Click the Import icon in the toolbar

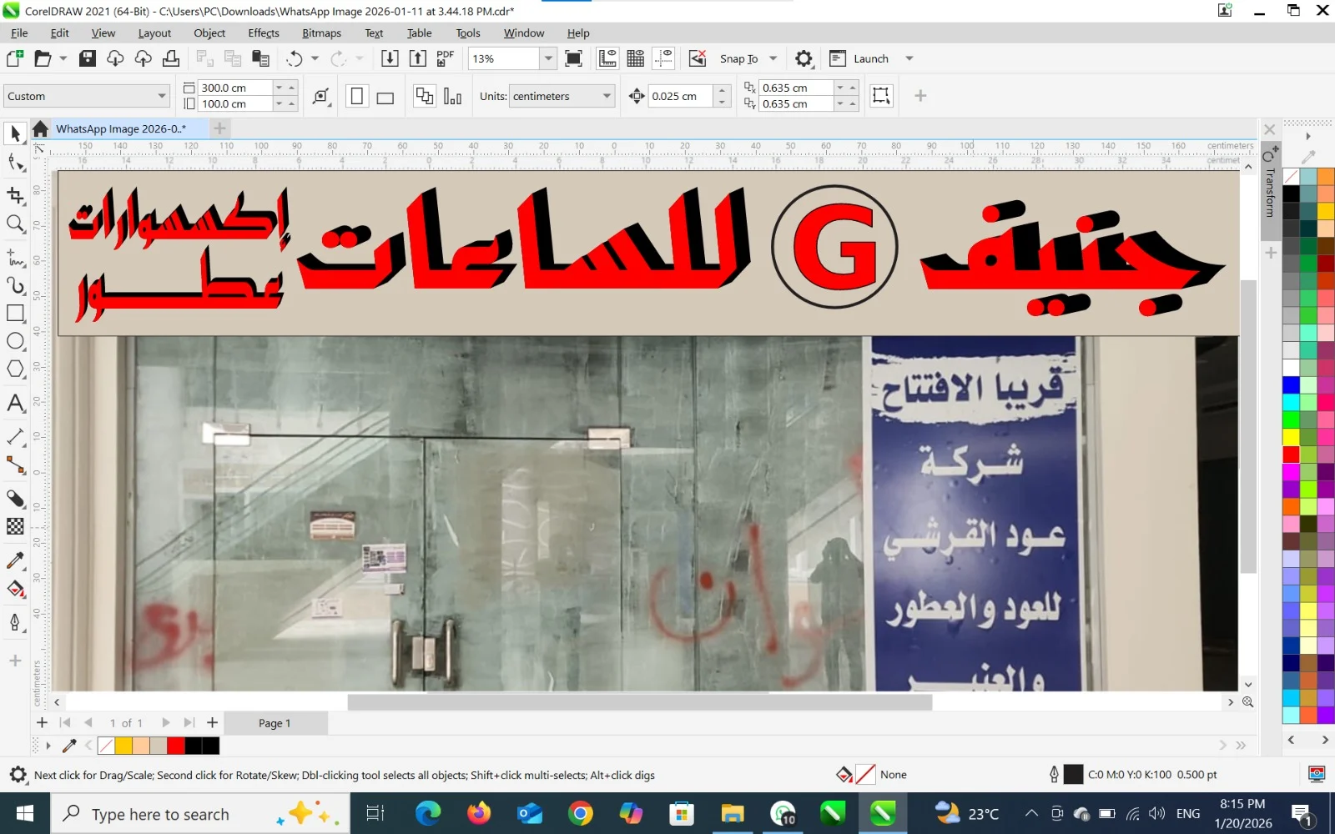(390, 58)
